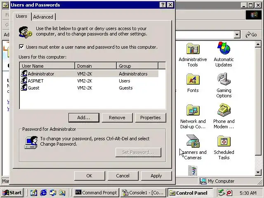This screenshot has height=198, width=264.
Task: Click the Apply button
Action: 156,176
